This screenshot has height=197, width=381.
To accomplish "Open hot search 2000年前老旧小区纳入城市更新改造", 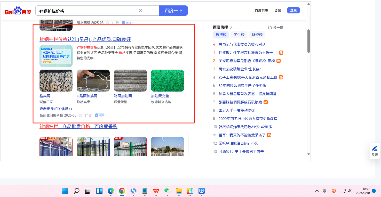I will click(x=248, y=119).
